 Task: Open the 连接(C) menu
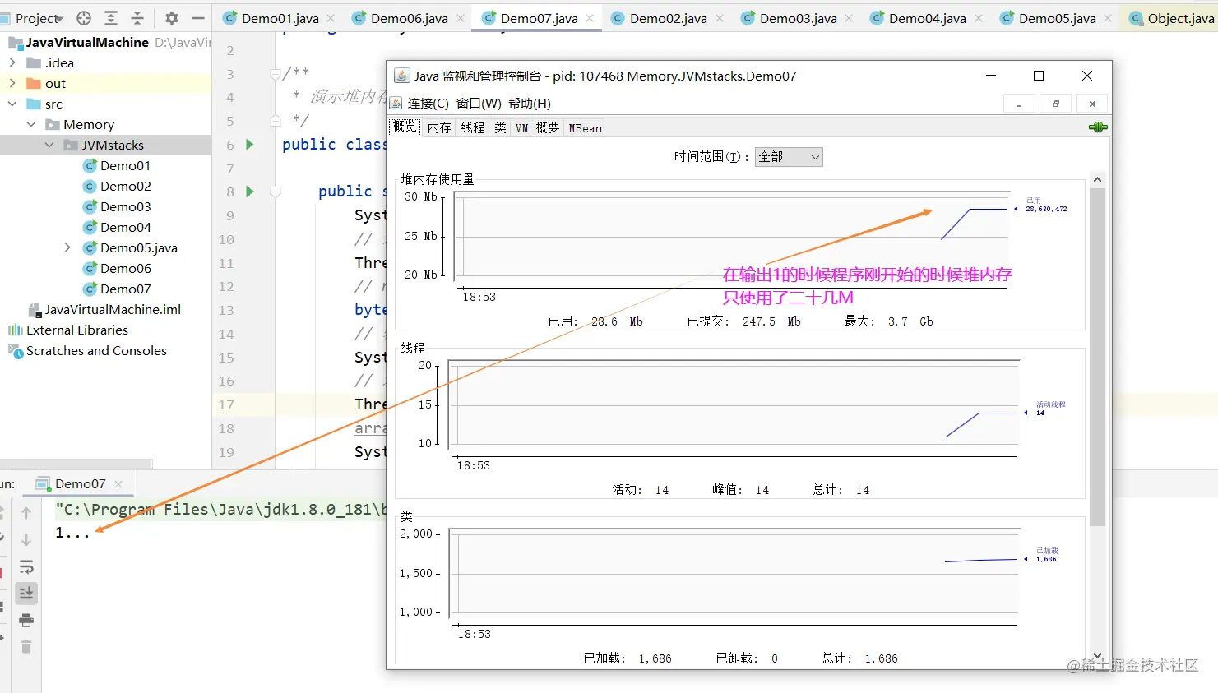point(428,103)
